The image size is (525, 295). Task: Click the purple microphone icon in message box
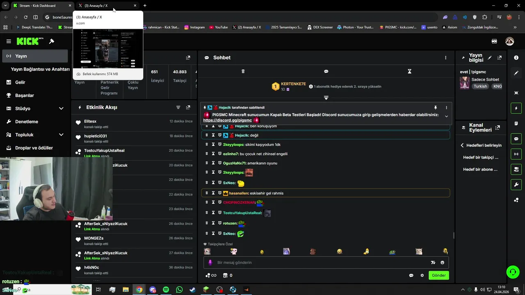(x=210, y=263)
